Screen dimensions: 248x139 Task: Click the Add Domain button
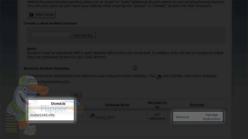click(x=83, y=35)
